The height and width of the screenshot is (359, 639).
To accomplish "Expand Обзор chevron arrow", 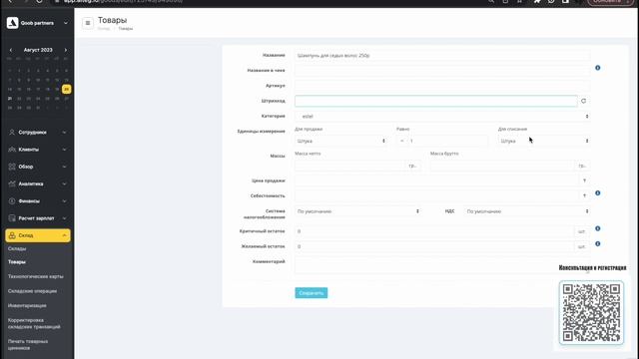I will 64,167.
